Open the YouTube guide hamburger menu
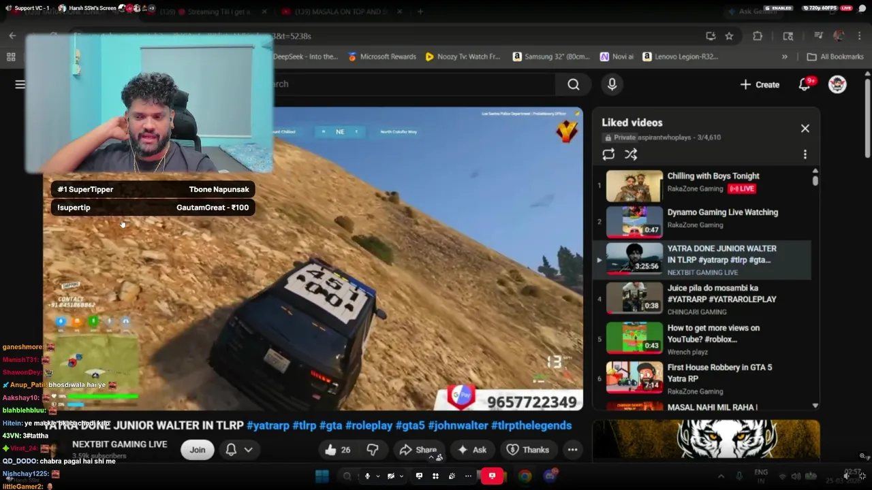The image size is (872, 490). point(20,84)
